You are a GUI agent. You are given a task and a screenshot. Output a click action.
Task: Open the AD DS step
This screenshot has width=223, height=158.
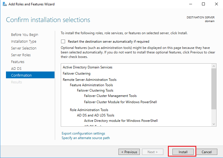pyautogui.click(x=16, y=69)
